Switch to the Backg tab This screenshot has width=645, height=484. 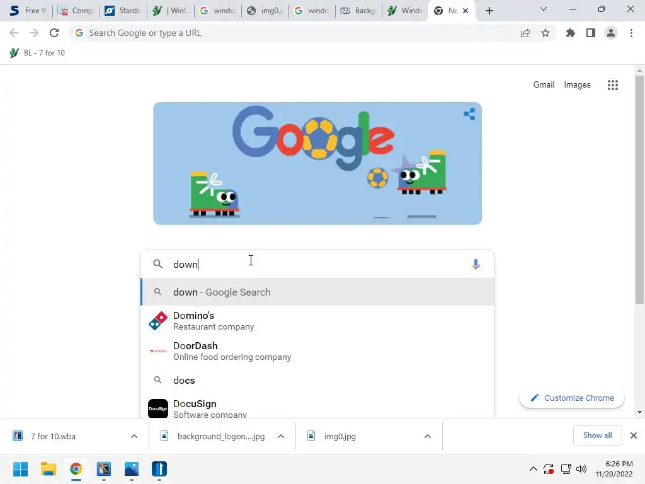358,11
